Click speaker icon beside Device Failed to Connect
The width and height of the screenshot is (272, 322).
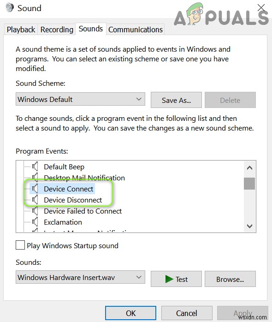tap(35, 211)
